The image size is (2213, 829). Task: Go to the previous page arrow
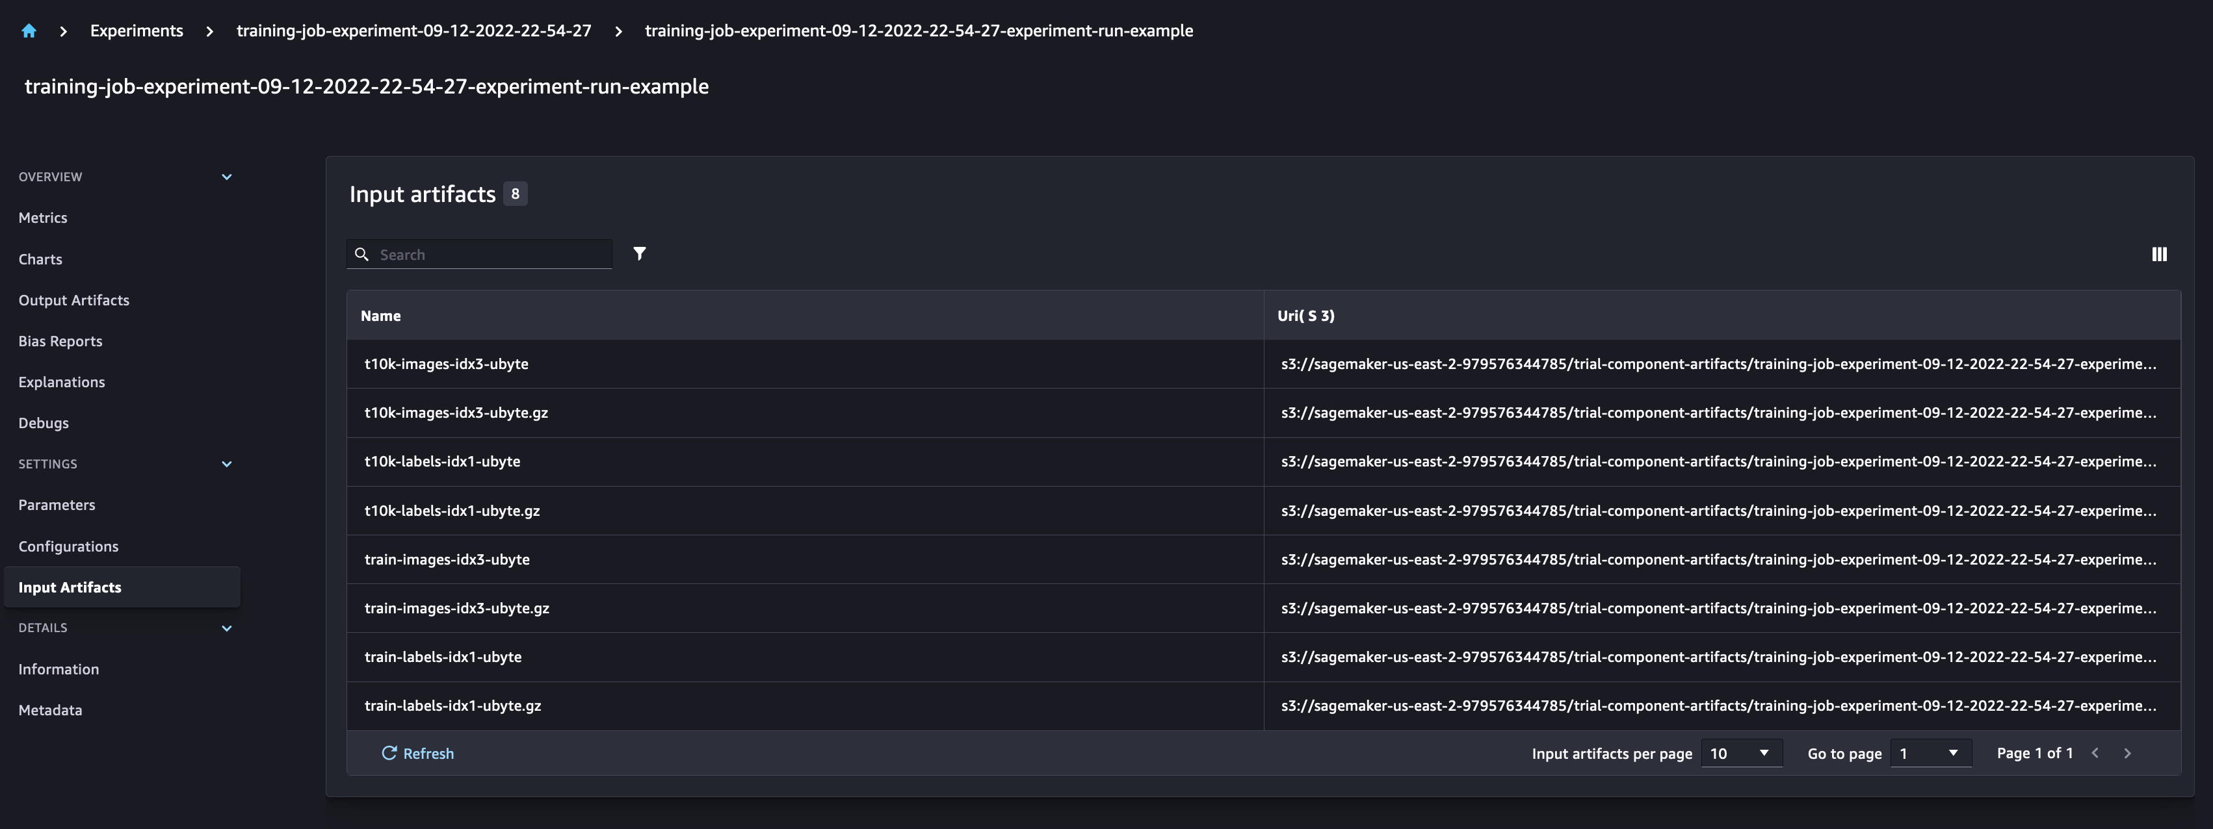[2095, 754]
